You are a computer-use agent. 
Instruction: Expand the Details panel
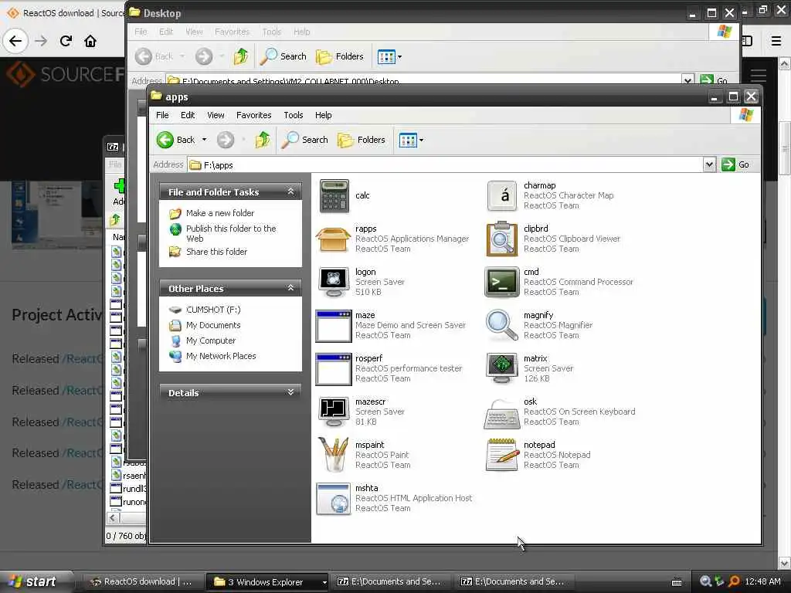click(290, 391)
